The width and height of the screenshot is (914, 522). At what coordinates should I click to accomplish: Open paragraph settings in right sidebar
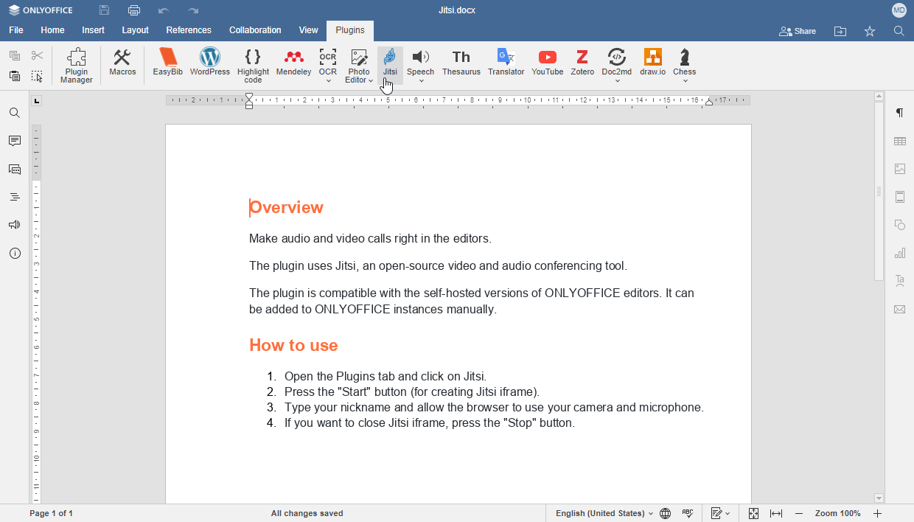tap(900, 113)
